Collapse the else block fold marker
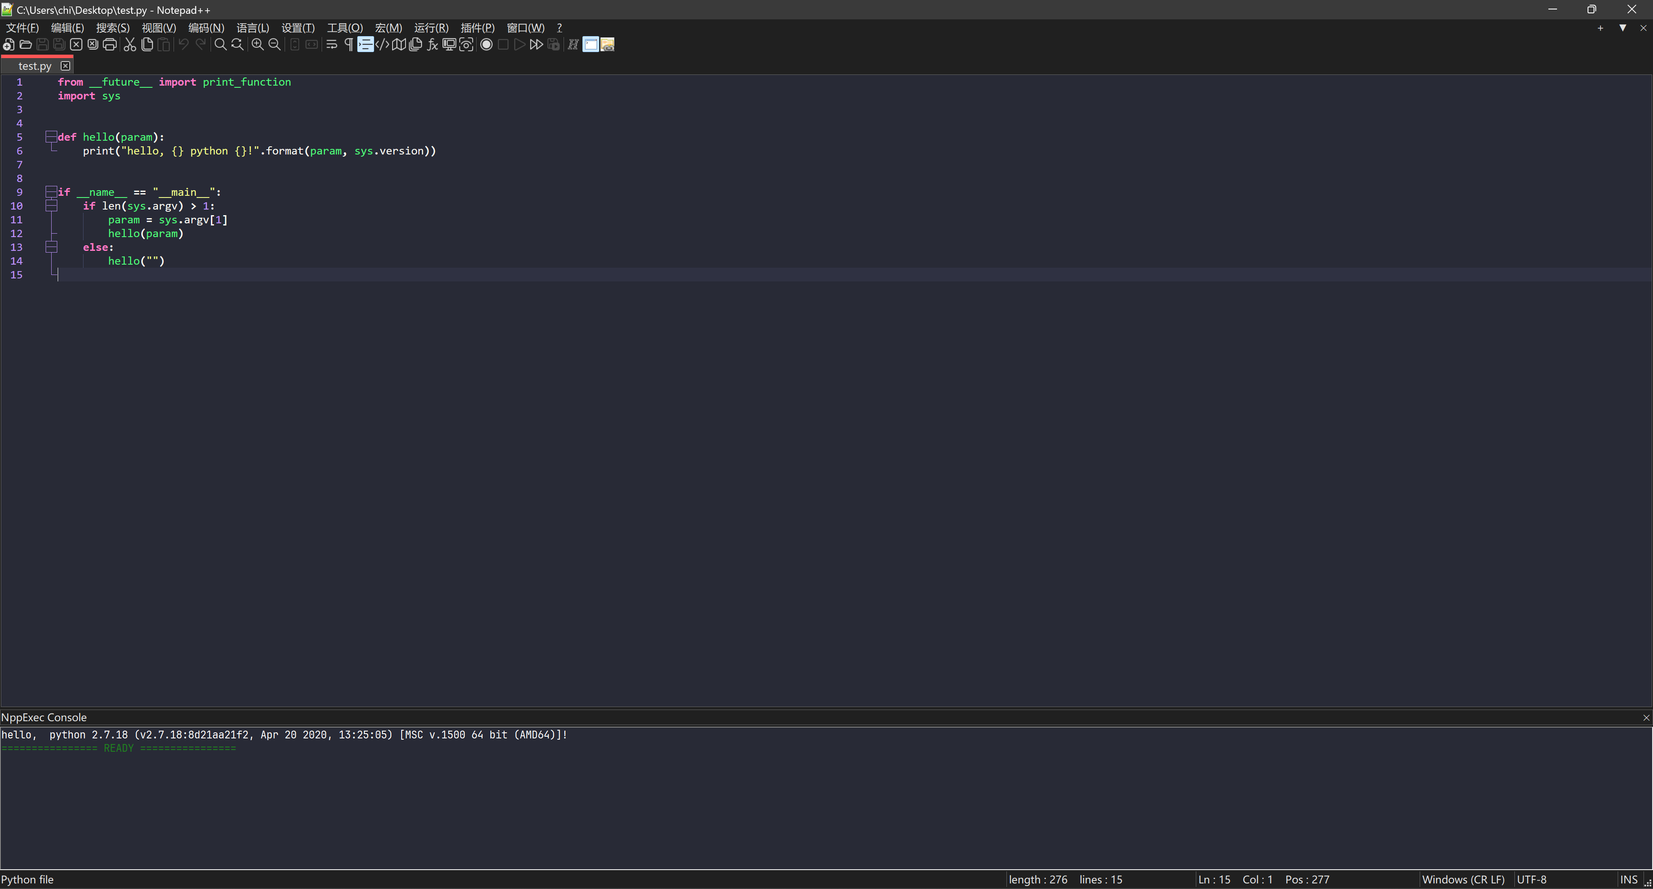The width and height of the screenshot is (1653, 889). coord(51,247)
